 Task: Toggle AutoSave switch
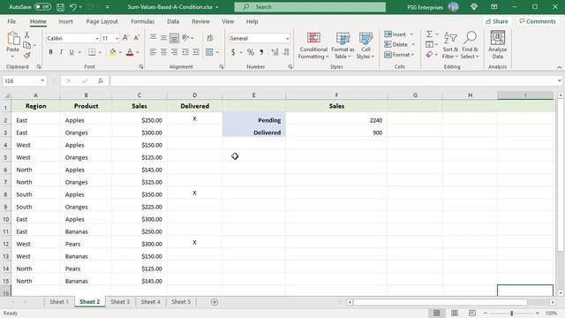click(42, 7)
